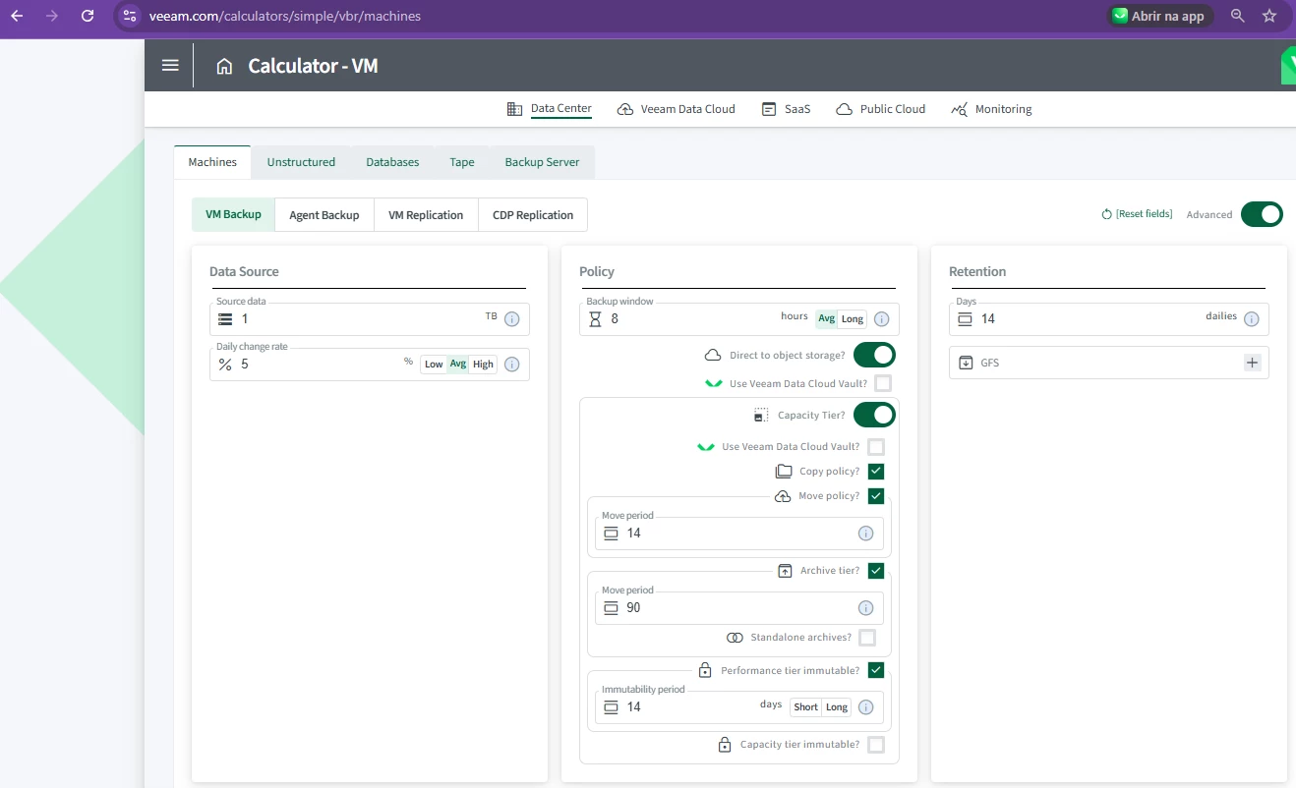Show info for Move period 14
The image size is (1296, 788).
point(865,534)
